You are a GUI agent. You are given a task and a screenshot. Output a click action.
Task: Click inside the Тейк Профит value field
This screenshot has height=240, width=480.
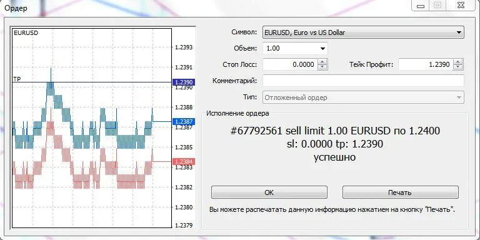[x=426, y=64]
